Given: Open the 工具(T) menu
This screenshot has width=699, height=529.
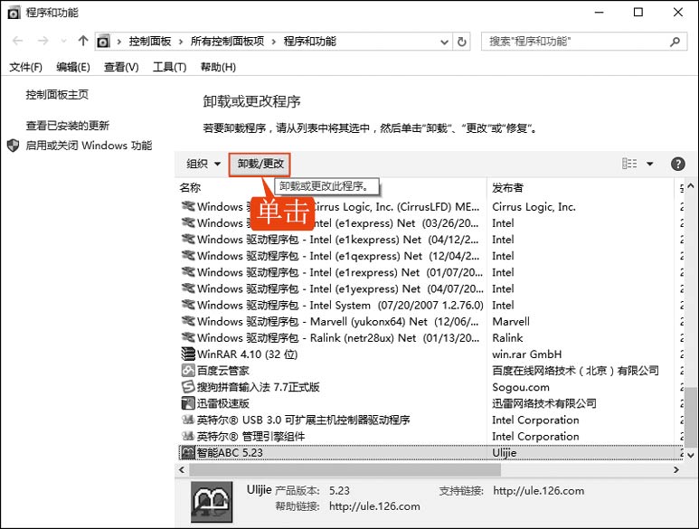Looking at the screenshot, I should [x=169, y=67].
